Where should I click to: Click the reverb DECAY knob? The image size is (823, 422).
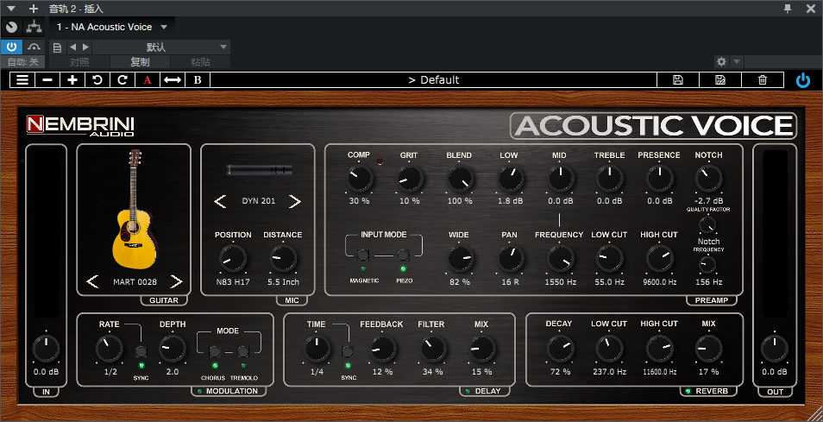[x=560, y=349]
